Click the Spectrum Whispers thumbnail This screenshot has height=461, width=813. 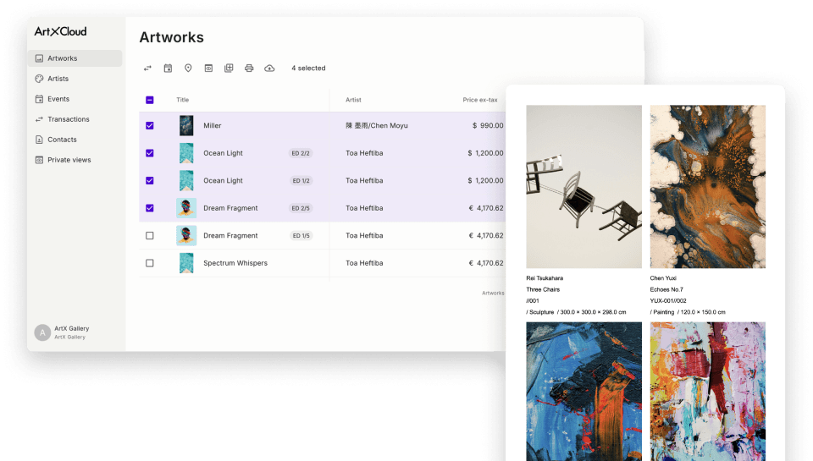(x=186, y=262)
